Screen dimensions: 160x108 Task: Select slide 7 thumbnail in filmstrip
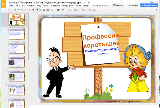coord(17,103)
